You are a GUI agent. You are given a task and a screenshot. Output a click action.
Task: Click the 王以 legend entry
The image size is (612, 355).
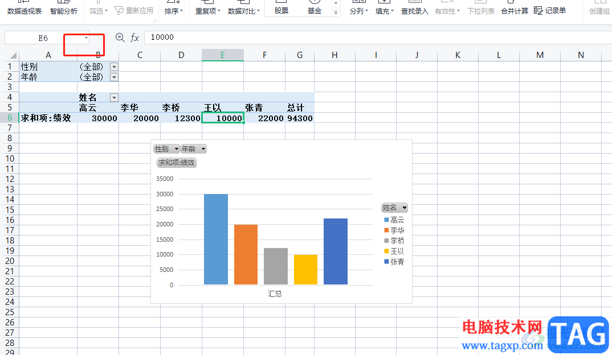(394, 251)
